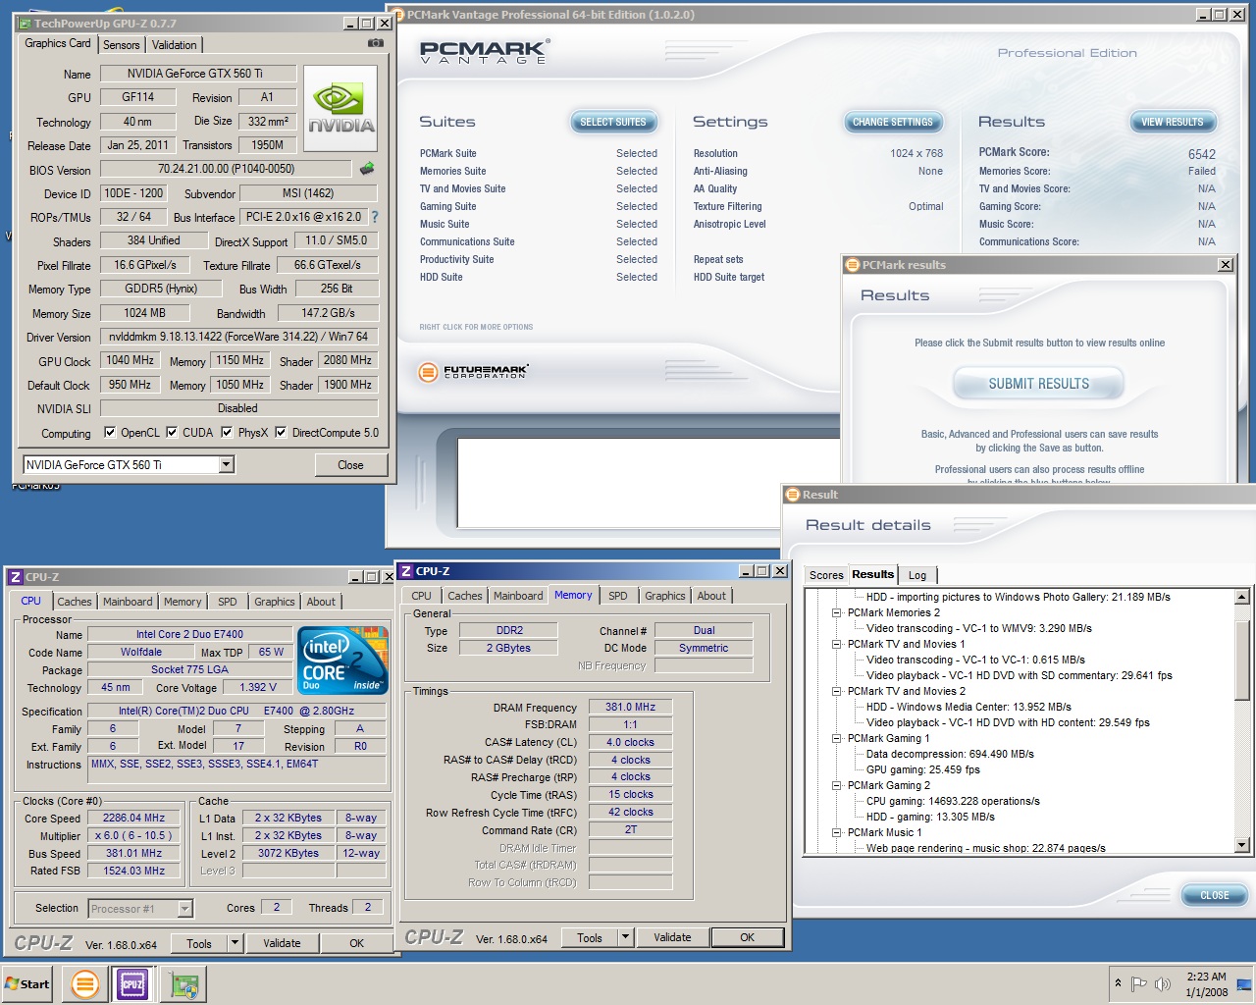Click the Bus Interface question mark icon
The width and height of the screenshot is (1256, 1005).
pos(374,217)
